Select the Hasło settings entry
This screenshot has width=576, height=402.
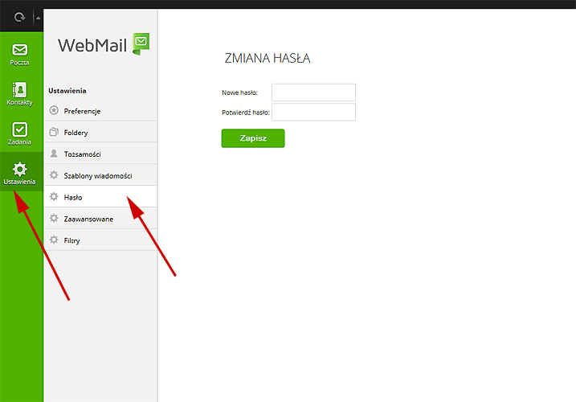click(x=100, y=197)
